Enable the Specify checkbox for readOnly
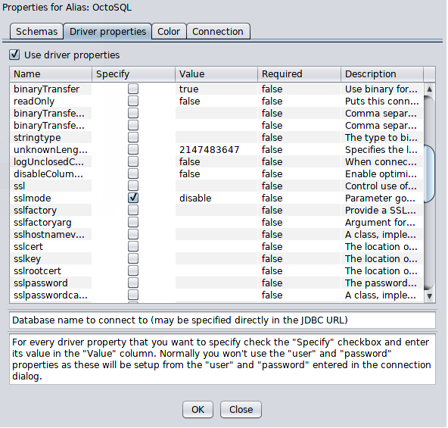 point(133,101)
